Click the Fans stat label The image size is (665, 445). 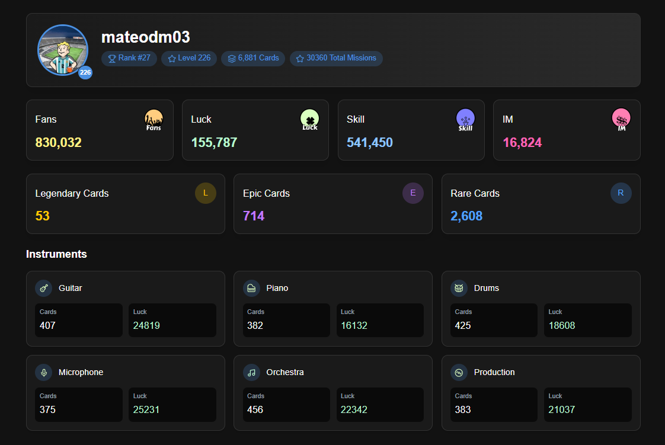(x=46, y=120)
